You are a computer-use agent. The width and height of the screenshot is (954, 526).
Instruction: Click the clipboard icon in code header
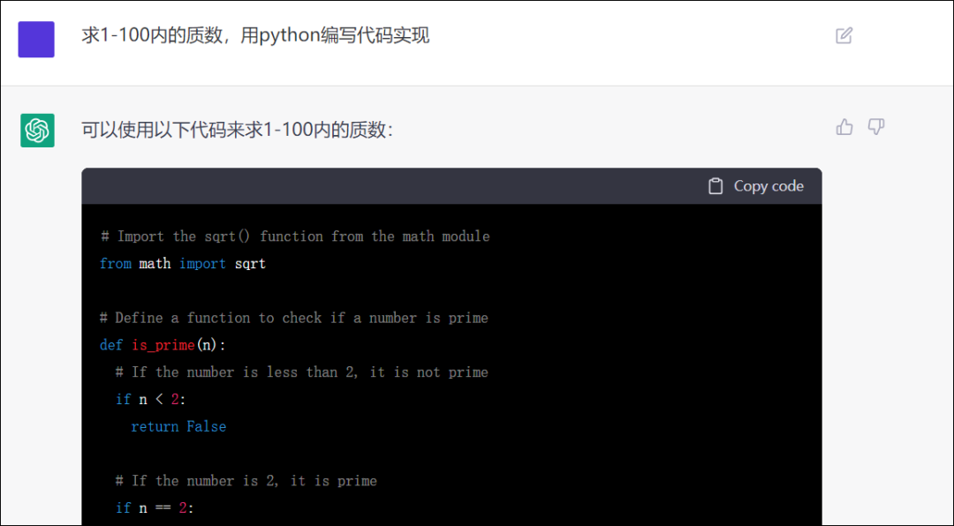click(x=715, y=186)
